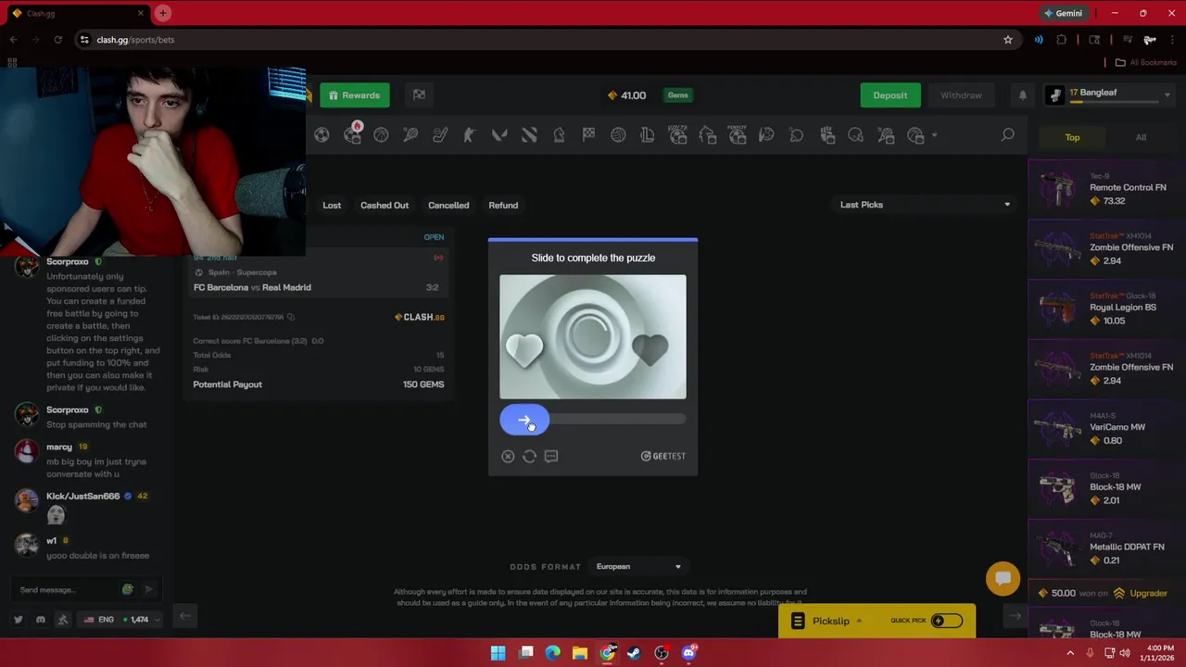Select the soccer sport icon
The width and height of the screenshot is (1186, 667).
(322, 135)
